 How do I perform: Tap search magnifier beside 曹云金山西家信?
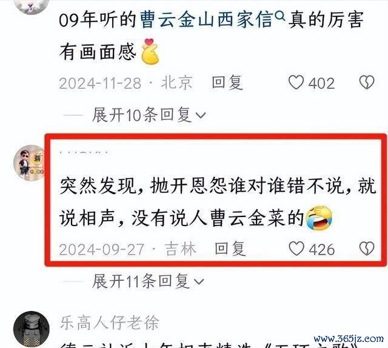click(x=280, y=16)
